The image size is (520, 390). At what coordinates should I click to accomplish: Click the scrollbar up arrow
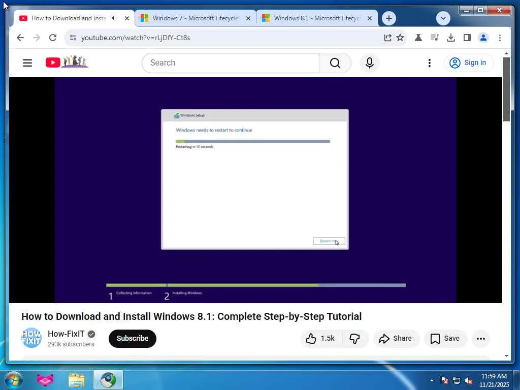506,53
